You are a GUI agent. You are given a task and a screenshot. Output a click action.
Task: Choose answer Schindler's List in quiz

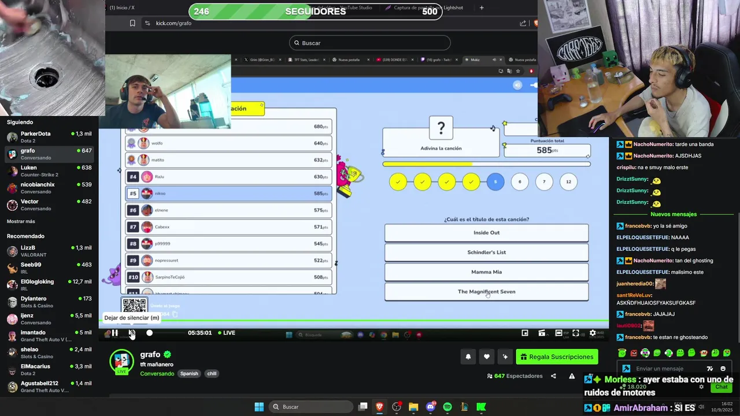pos(487,252)
